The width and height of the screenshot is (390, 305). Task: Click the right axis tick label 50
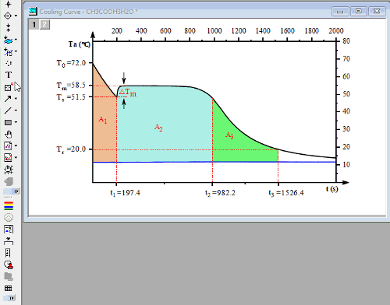pyautogui.click(x=346, y=94)
